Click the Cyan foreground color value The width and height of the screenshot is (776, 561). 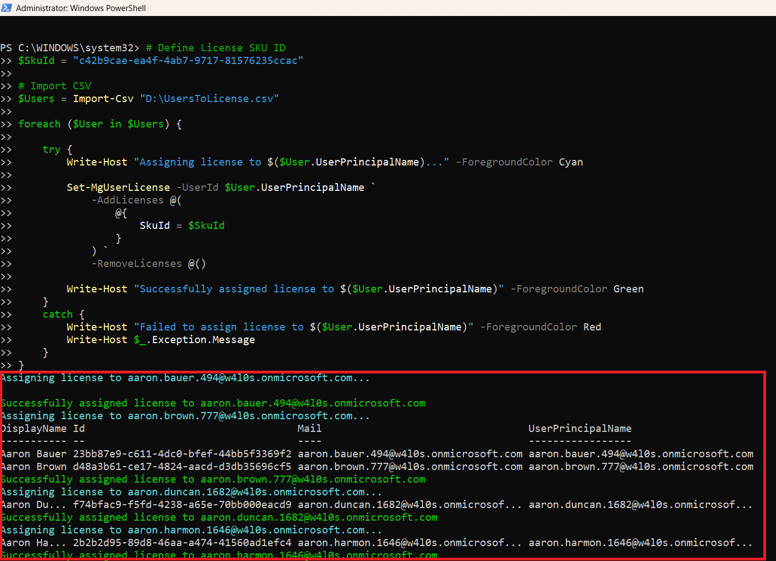coord(571,162)
